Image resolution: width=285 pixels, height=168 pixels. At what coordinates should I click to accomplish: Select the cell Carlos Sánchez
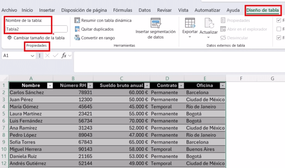pyautogui.click(x=31, y=93)
